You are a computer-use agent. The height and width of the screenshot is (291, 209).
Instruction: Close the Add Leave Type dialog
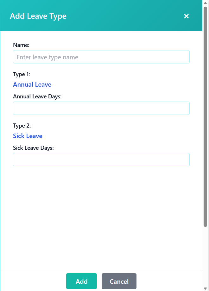click(x=186, y=16)
